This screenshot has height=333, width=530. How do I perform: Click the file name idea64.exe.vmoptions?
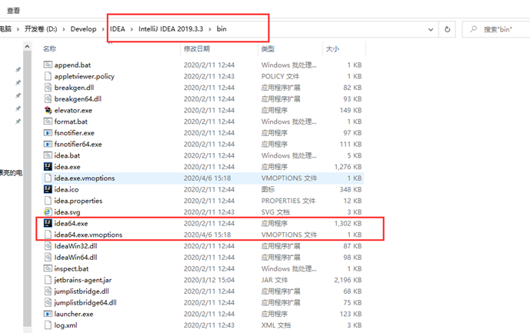(88, 235)
